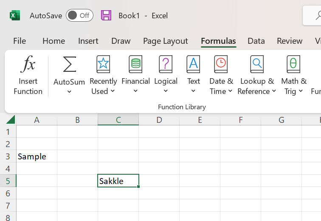Viewport: 321px width, 221px height.
Task: Switch to the Insert tab
Action: click(88, 41)
